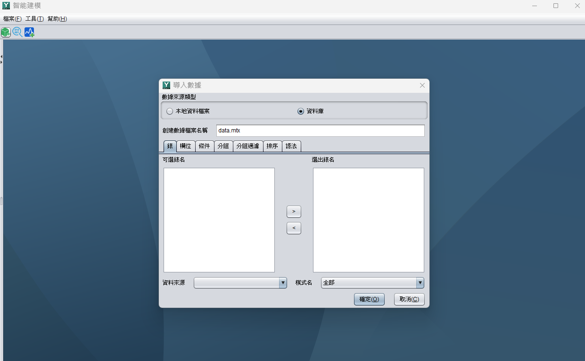Switch to the 條件 tab
The width and height of the screenshot is (585, 361).
point(204,146)
